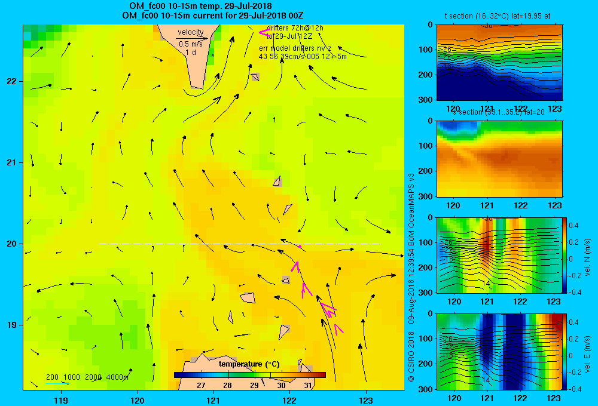The width and height of the screenshot is (598, 406).
Task: Open the salinity section panel
Action: click(x=499, y=159)
